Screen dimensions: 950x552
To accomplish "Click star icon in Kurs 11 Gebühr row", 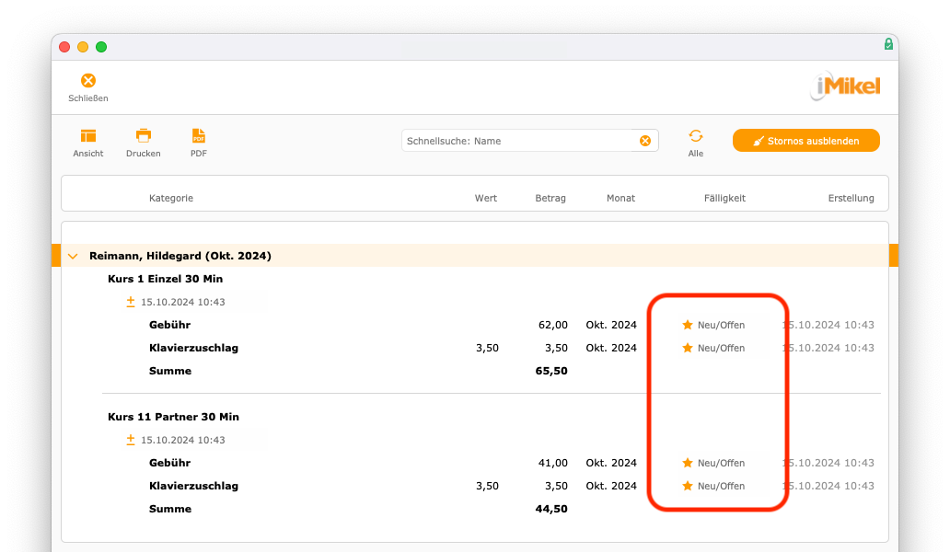I will 687,463.
